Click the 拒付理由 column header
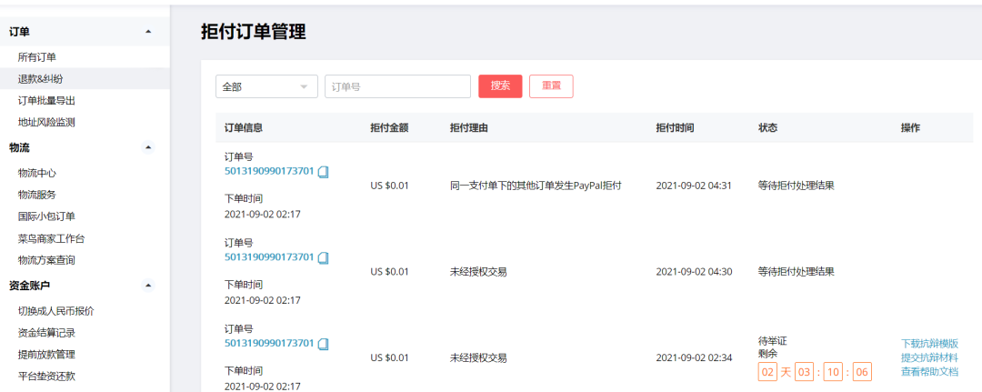The image size is (982, 392). 469,127
